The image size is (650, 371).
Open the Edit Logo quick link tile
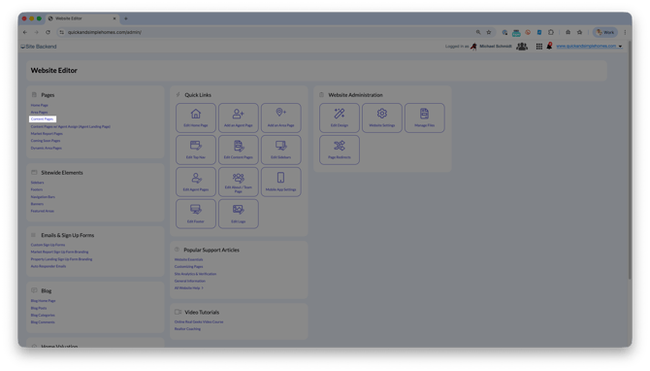click(x=239, y=214)
